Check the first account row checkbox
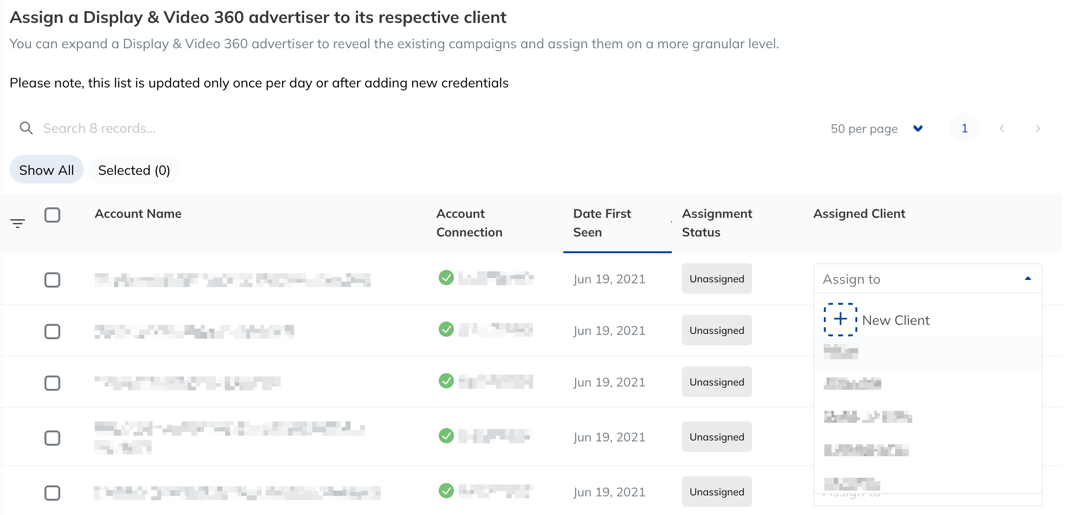The height and width of the screenshot is (515, 1072). coord(52,280)
